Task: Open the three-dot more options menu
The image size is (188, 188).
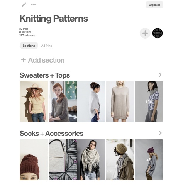Action: click(33, 5)
